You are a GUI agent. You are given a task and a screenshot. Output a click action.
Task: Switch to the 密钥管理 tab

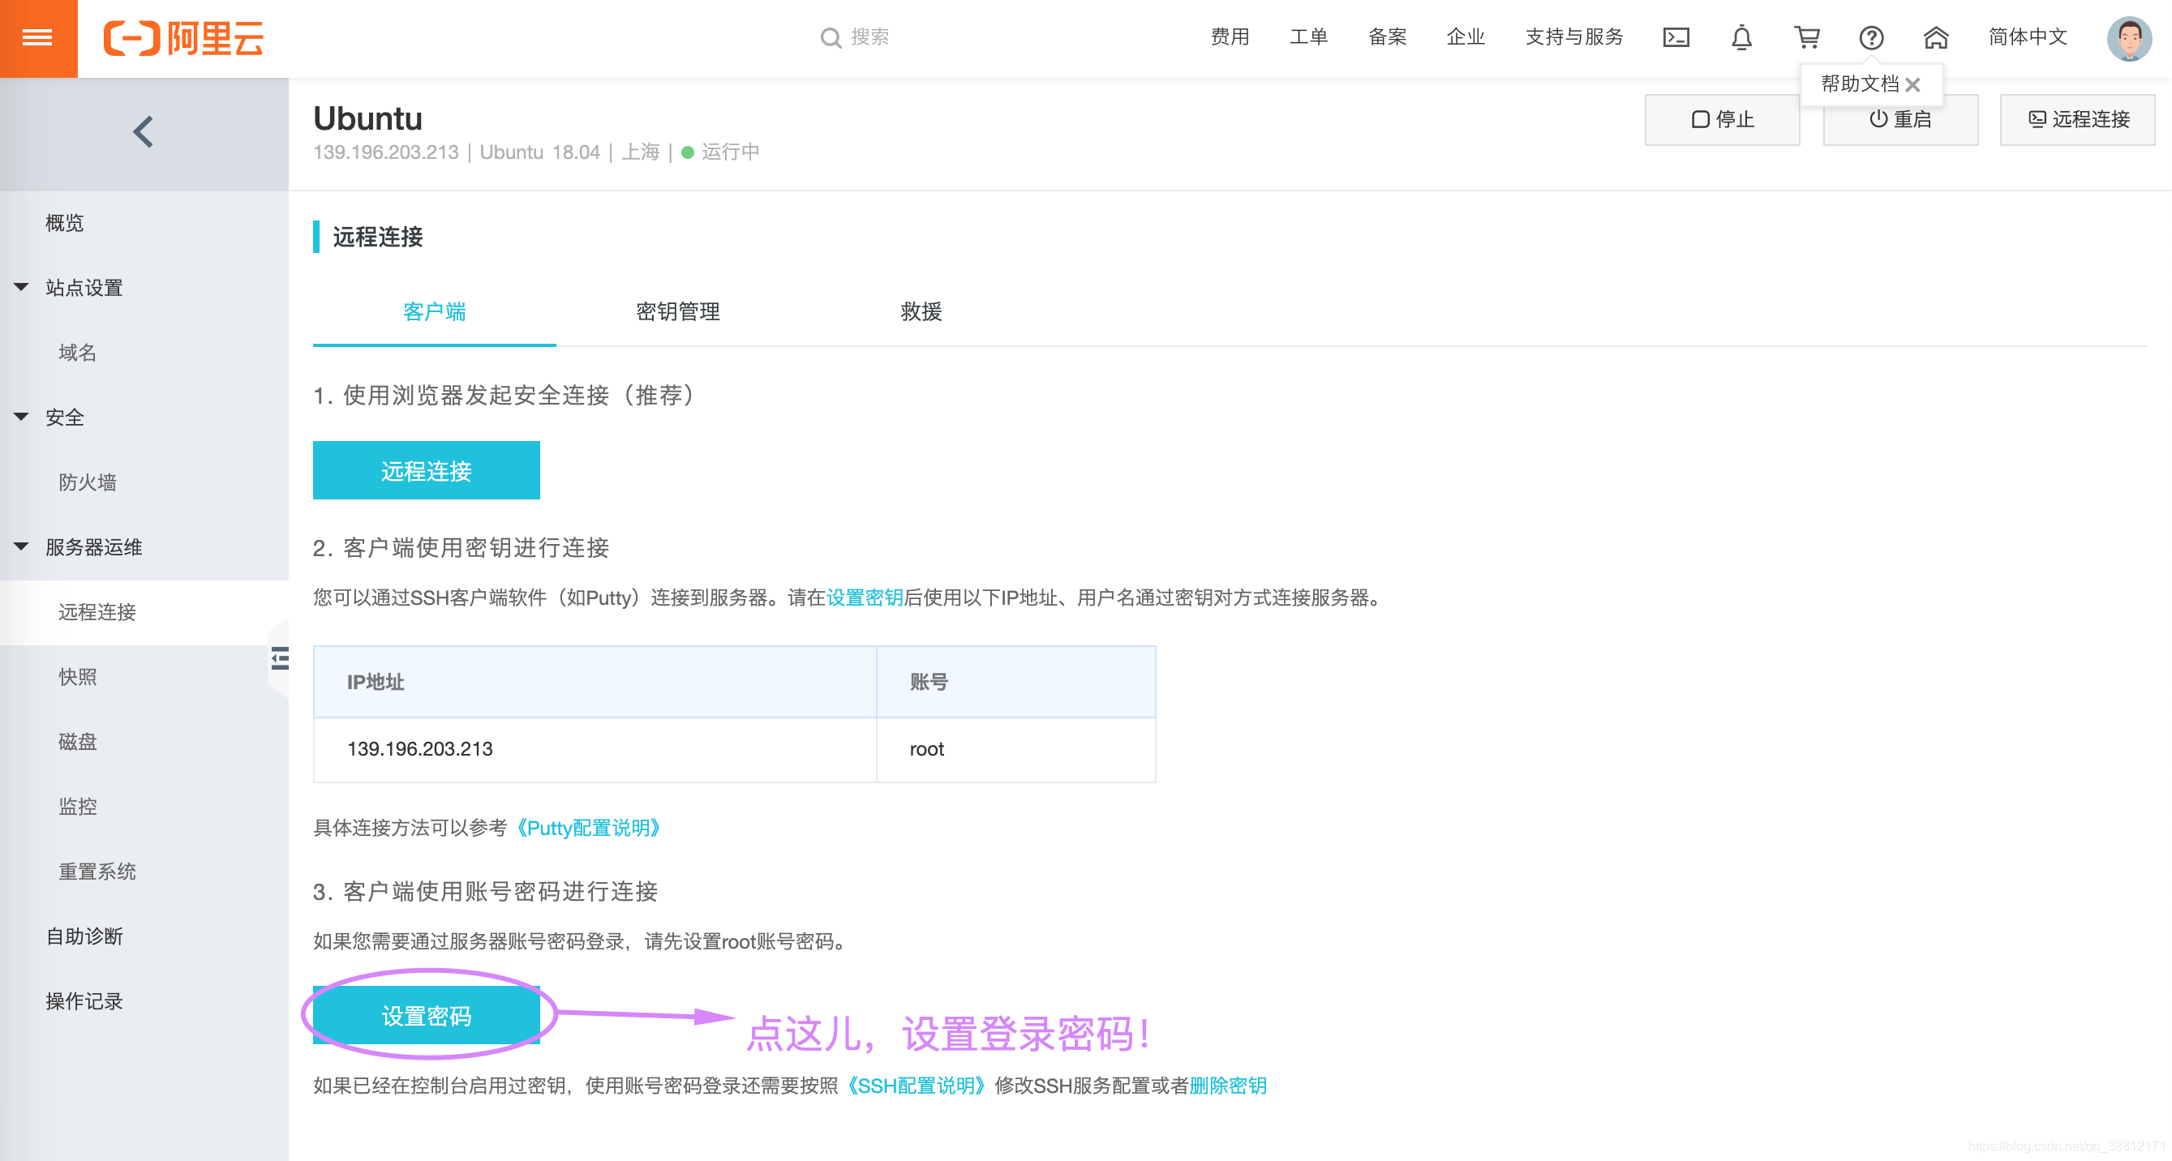click(x=677, y=312)
